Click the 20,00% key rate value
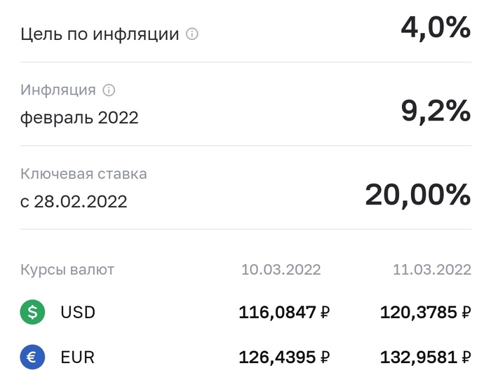 [x=417, y=195]
